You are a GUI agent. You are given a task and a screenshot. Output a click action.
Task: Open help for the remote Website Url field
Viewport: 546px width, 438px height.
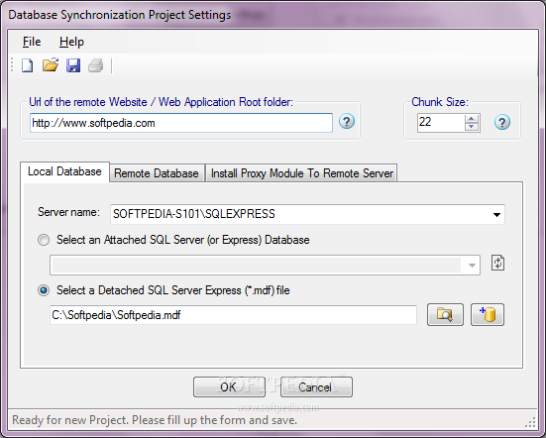pos(347,122)
